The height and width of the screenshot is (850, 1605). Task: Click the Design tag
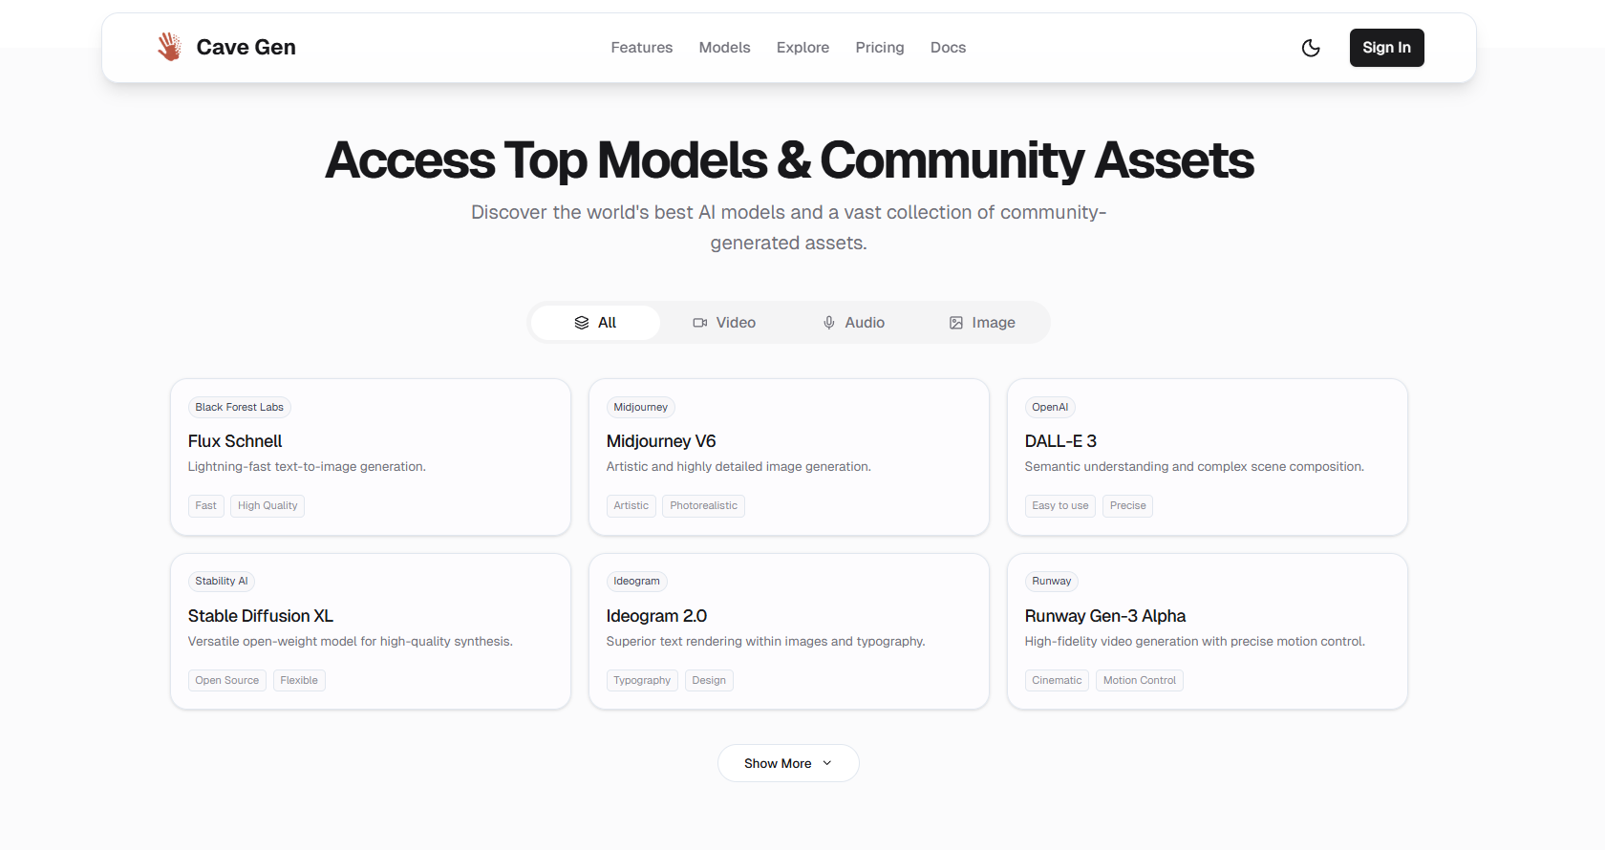click(709, 680)
